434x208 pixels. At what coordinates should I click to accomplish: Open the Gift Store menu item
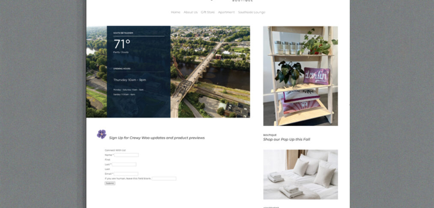[x=208, y=12]
